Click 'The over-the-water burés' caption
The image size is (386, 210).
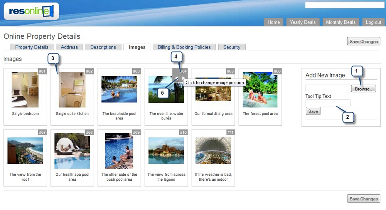tap(167, 116)
